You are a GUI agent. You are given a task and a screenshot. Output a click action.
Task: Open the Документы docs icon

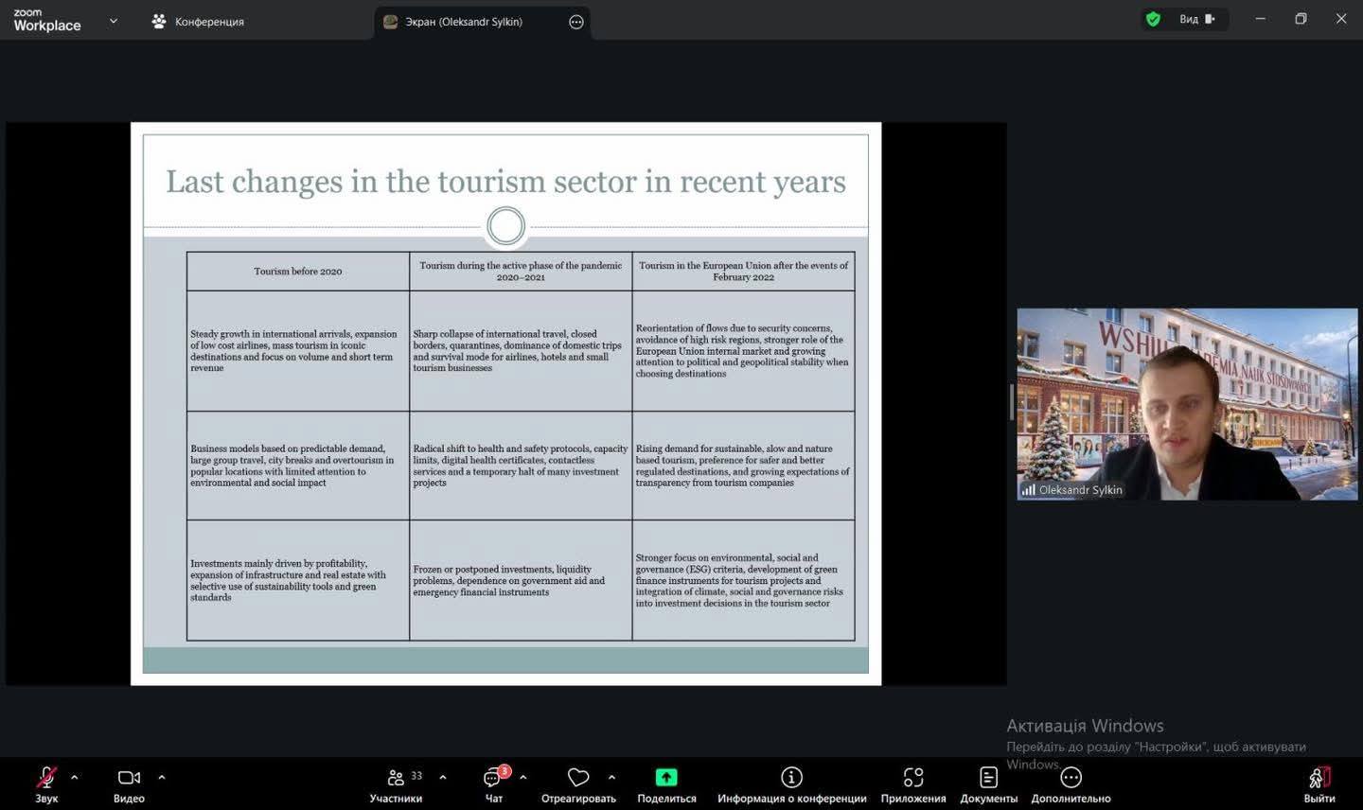coord(988,784)
